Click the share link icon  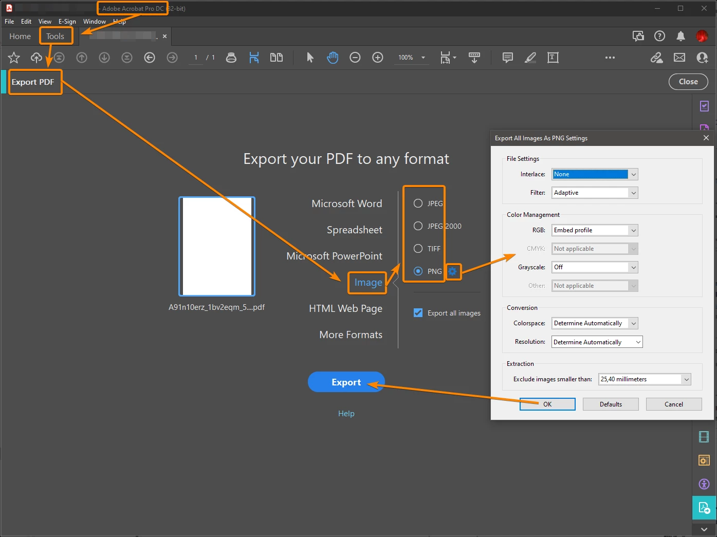pyautogui.click(x=657, y=58)
